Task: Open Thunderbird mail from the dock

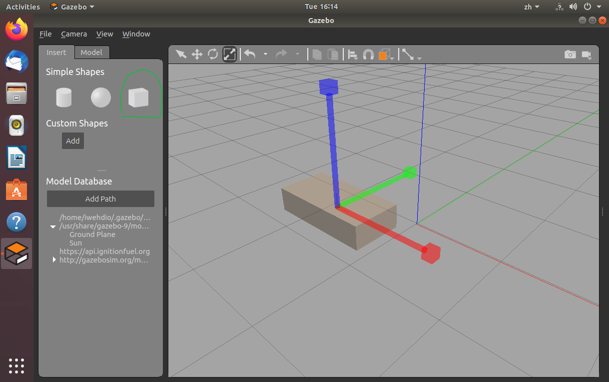Action: click(16, 62)
